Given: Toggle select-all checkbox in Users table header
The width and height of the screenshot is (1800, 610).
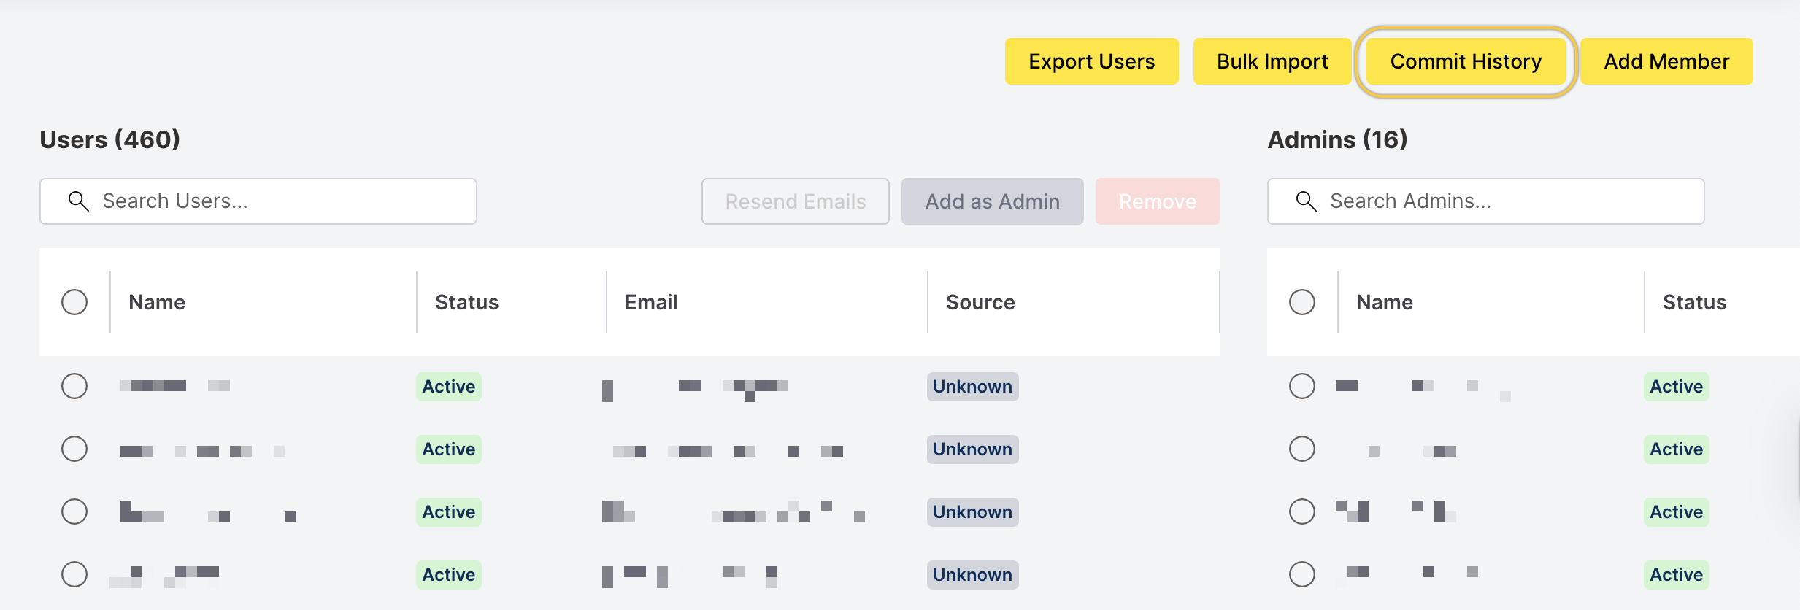Looking at the screenshot, I should [x=74, y=302].
